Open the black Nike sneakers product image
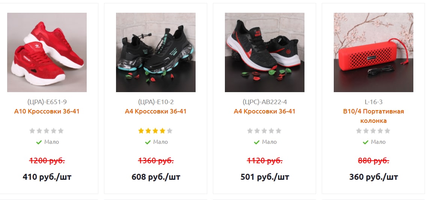Image resolution: width=428 pixels, height=200 pixels. click(265, 52)
